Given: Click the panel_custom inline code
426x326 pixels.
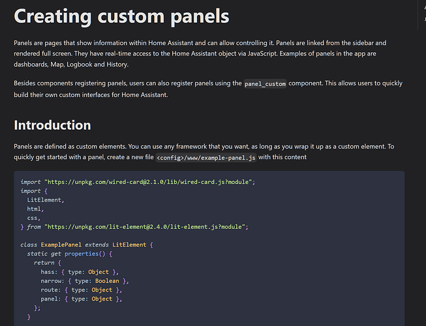Looking at the screenshot, I should (x=265, y=85).
